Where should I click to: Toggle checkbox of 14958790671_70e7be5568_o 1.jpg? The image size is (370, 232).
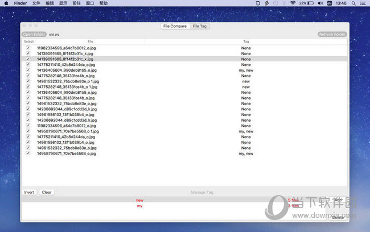coord(28,131)
